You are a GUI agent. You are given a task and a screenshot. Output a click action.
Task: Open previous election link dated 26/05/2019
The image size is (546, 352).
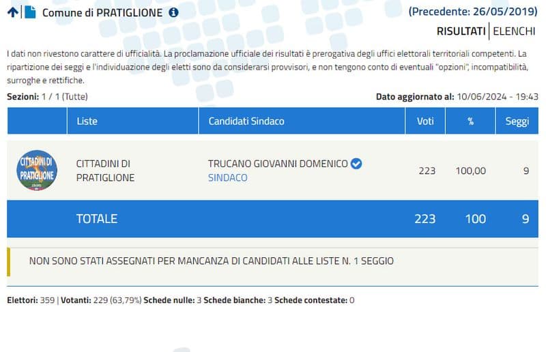[474, 12]
